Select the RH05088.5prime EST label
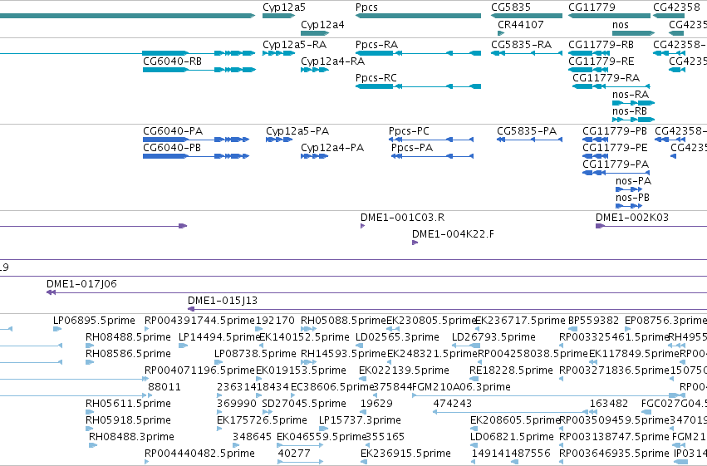 [343, 321]
